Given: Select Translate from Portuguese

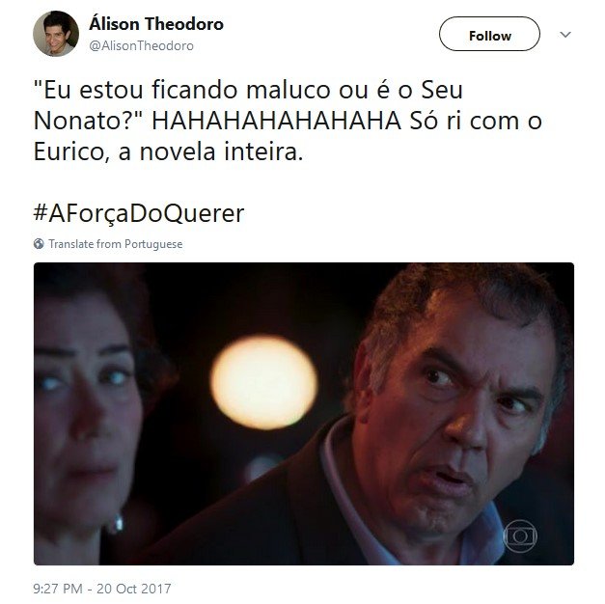Looking at the screenshot, I should [116, 244].
